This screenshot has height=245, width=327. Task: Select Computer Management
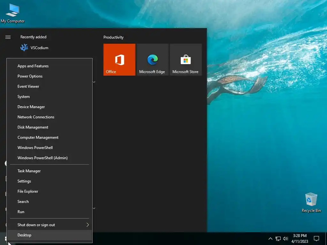coord(49,137)
